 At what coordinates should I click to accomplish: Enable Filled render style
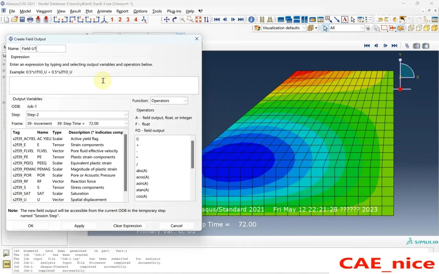point(427,28)
